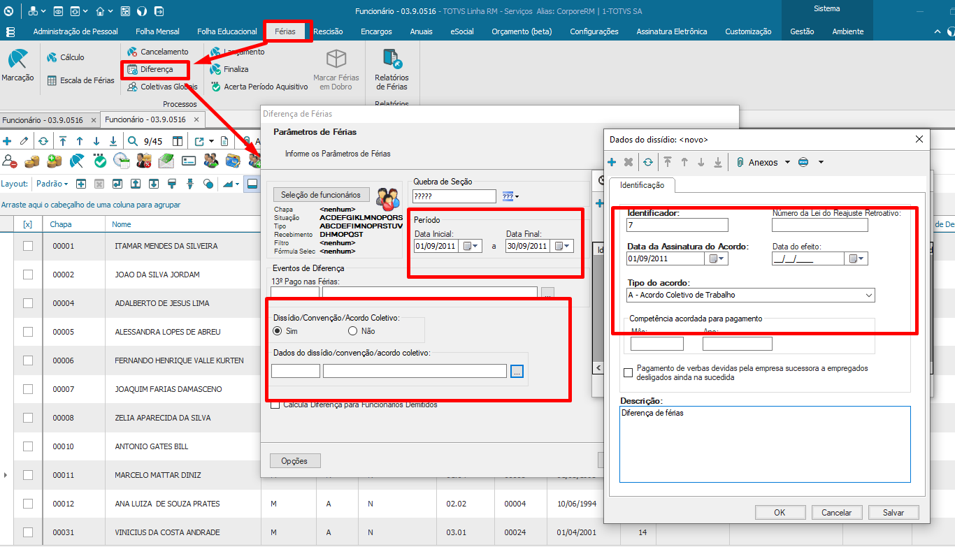Click the envelope icon in the employee toolbar
This screenshot has width=955, height=547.
[x=166, y=161]
